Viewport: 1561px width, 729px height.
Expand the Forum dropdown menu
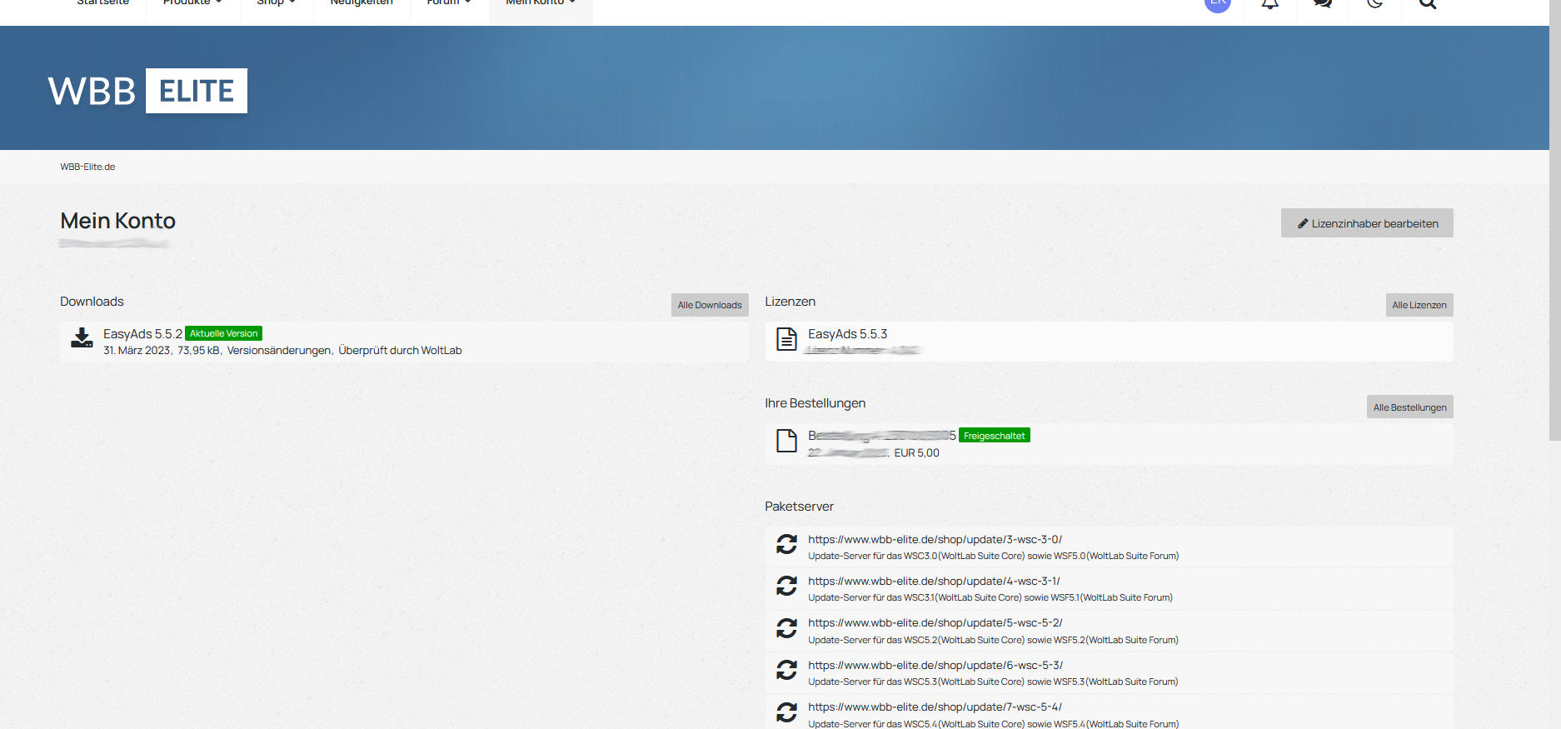pyautogui.click(x=449, y=3)
